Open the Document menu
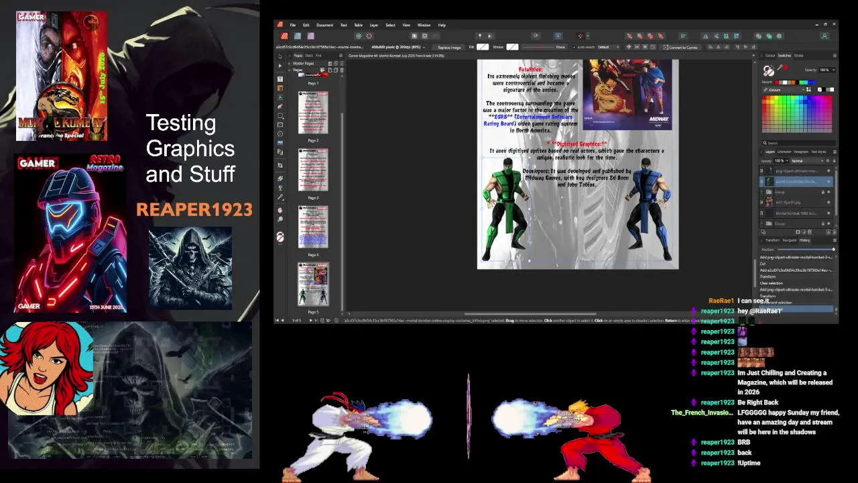The image size is (858, 483). point(325,25)
